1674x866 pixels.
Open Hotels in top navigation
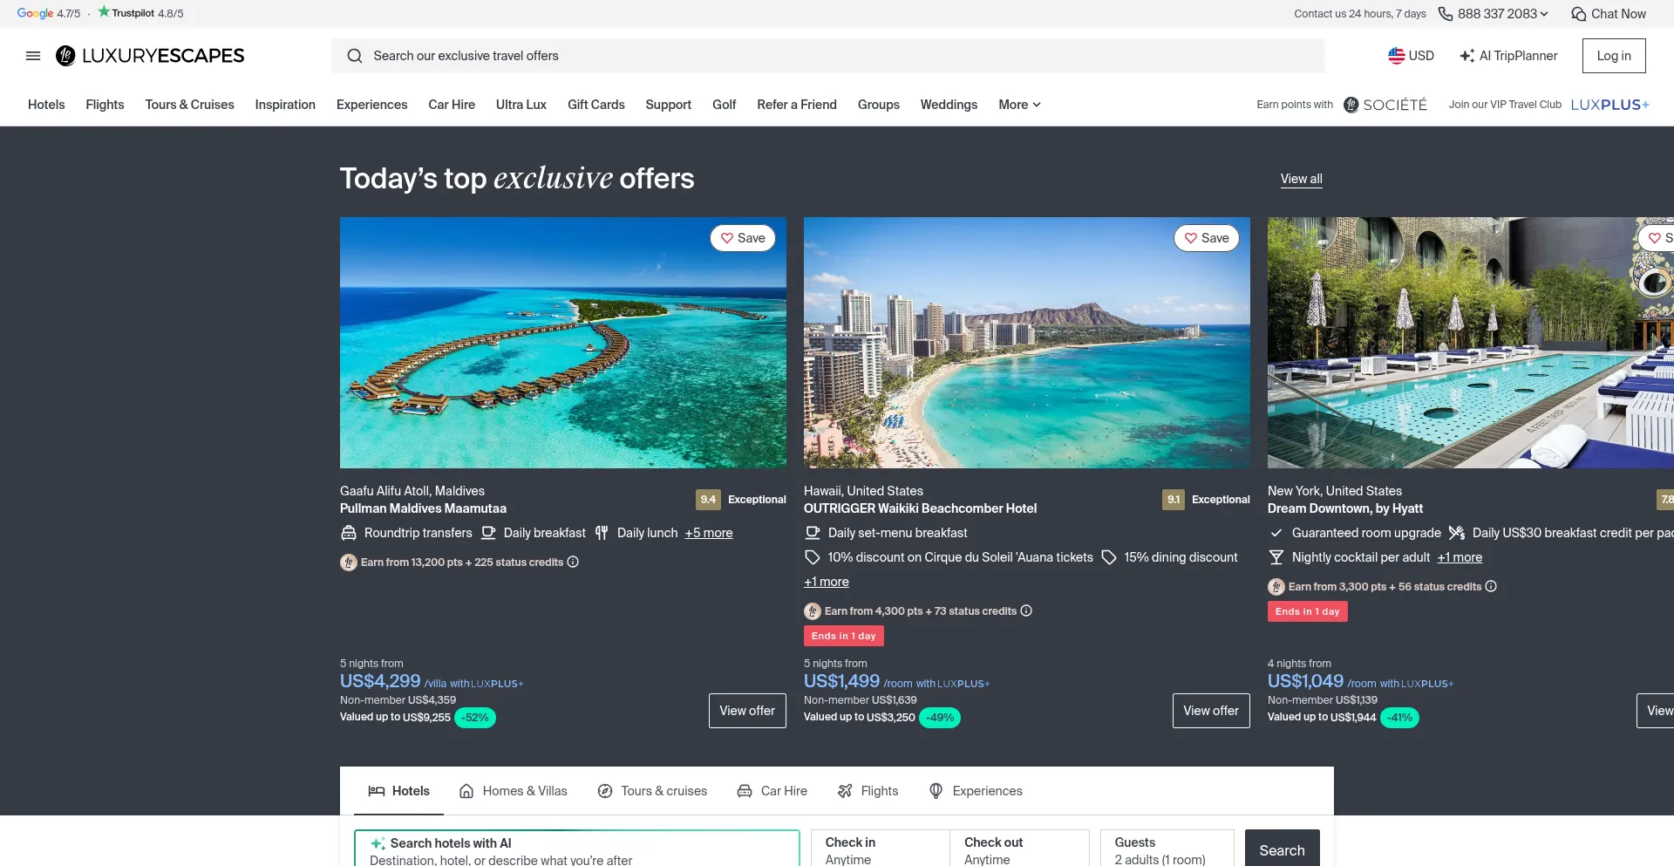pos(46,105)
